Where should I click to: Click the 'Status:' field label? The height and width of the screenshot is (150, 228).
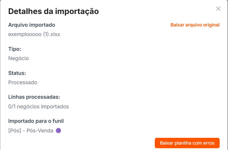coord(17,73)
